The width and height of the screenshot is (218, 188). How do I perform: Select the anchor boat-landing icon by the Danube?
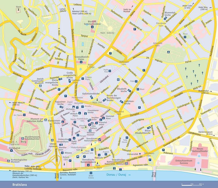click(x=121, y=169)
